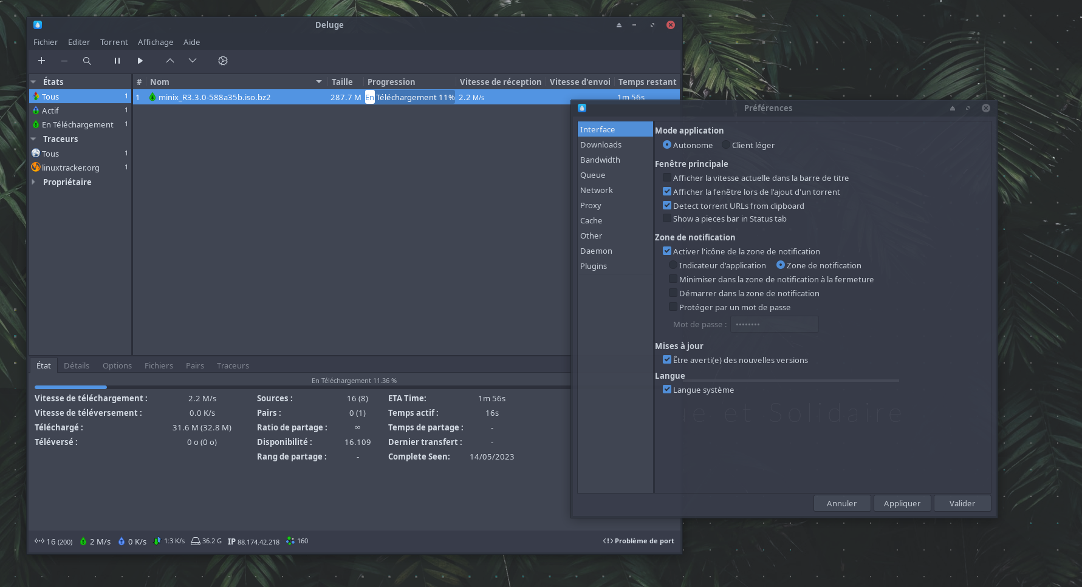The height and width of the screenshot is (587, 1082).
Task: Expand the Propriétaire section
Action: pyautogui.click(x=33, y=182)
